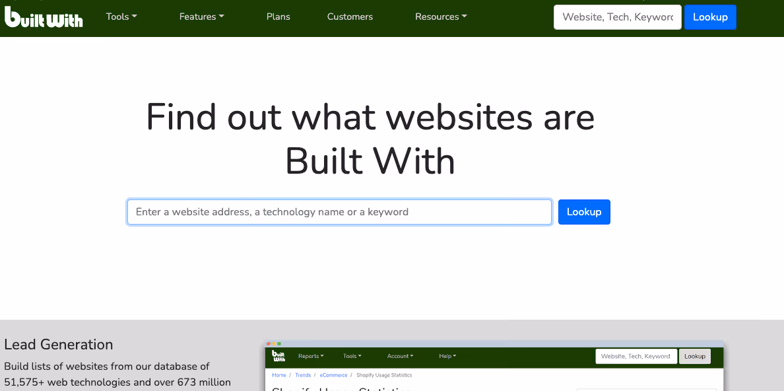Screen dimensions: 784x391
Task: Click the Customers menu item
Action: pyautogui.click(x=350, y=17)
